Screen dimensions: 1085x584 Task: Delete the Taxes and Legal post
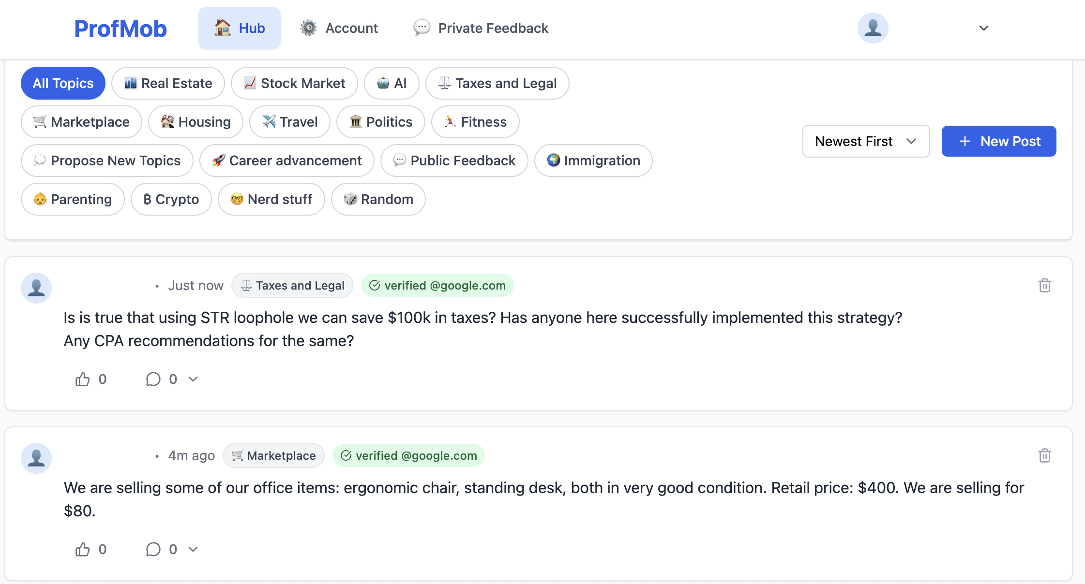[x=1044, y=286]
